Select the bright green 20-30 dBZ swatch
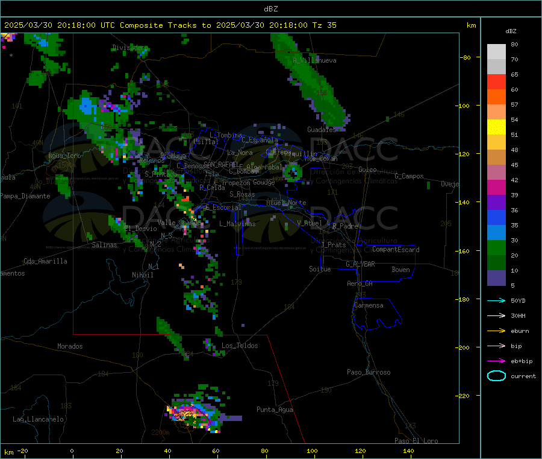The height and width of the screenshot is (459, 542). click(496, 247)
